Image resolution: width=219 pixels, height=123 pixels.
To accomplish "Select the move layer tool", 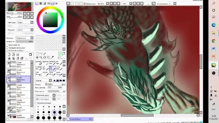I will [x=37, y=57].
